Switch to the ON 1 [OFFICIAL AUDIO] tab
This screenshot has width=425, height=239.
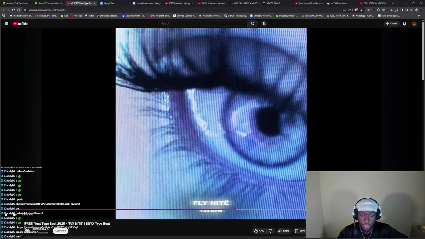click(374, 3)
